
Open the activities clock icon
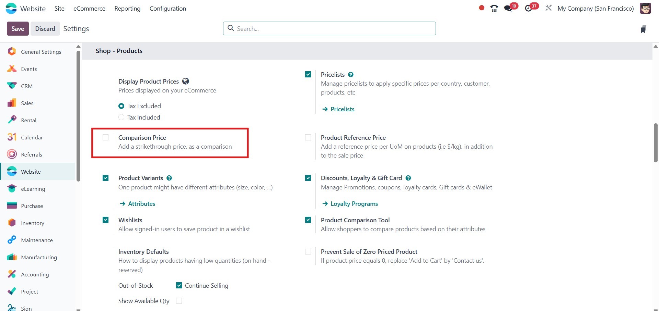pos(529,9)
